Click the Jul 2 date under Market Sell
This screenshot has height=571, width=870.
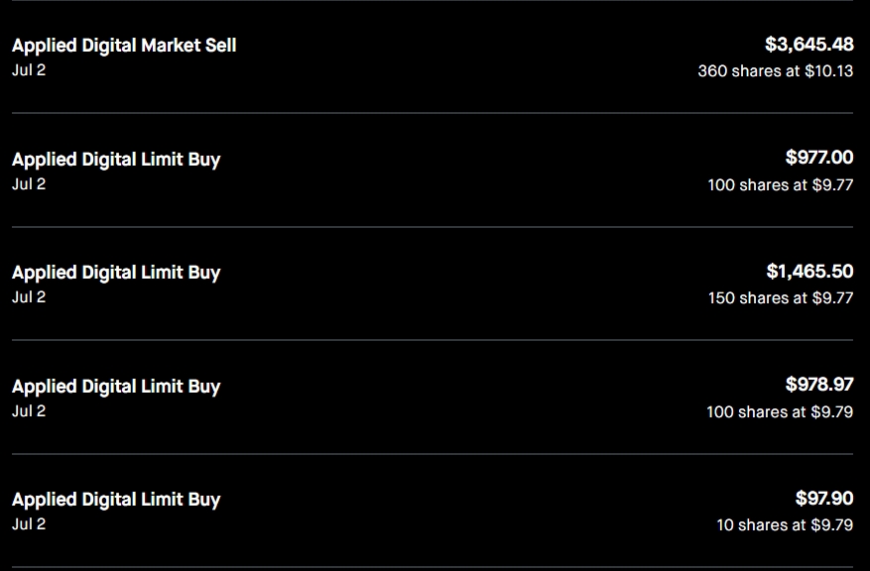coord(29,70)
